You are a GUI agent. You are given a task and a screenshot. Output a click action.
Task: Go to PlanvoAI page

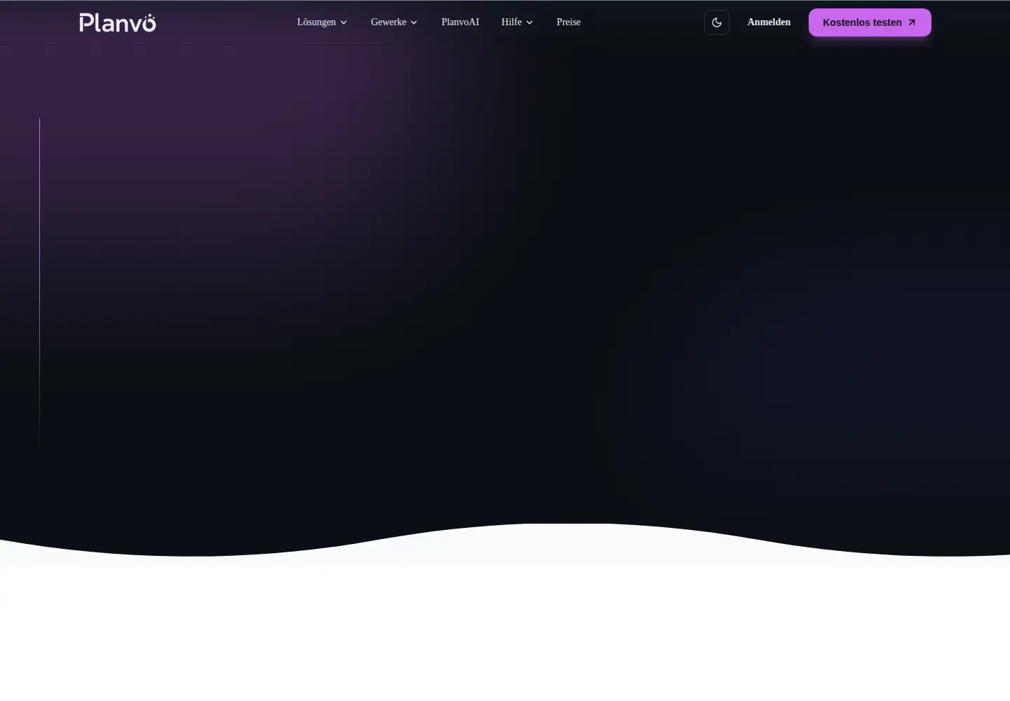[x=460, y=22]
